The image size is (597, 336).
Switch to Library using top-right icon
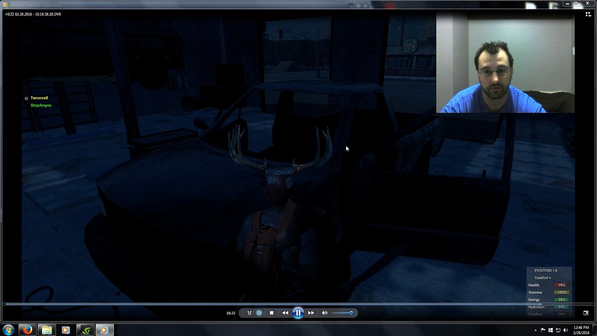(x=588, y=14)
